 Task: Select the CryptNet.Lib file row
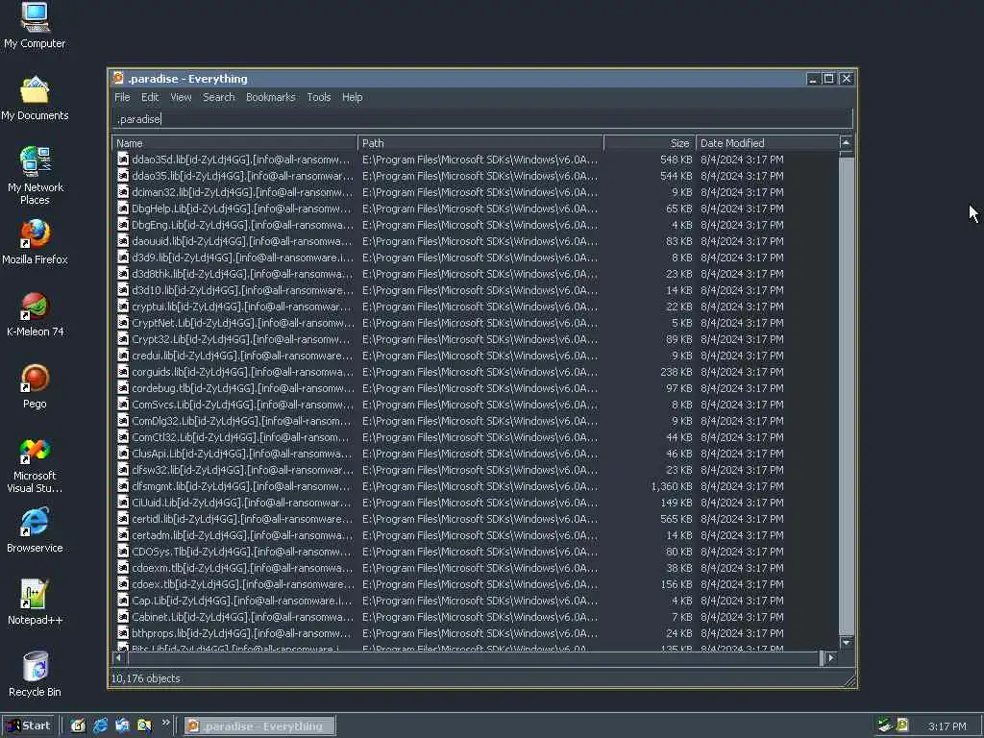pos(475,323)
